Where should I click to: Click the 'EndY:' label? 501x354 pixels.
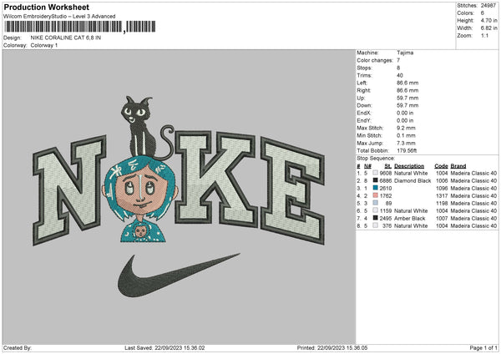click(364, 120)
